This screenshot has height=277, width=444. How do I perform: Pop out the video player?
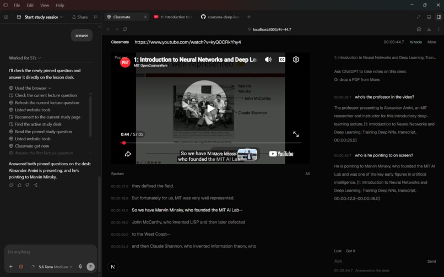121,57
